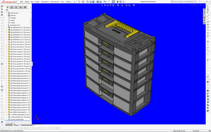Image resolution: width=211 pixels, height=132 pixels.
Task: Select the Спереди plane in tree
Action: [x=13, y=18]
